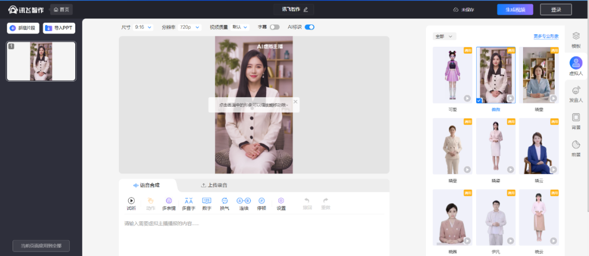589x256 pixels.
Task: Choose the 数字 number reading tool
Action: 207,201
